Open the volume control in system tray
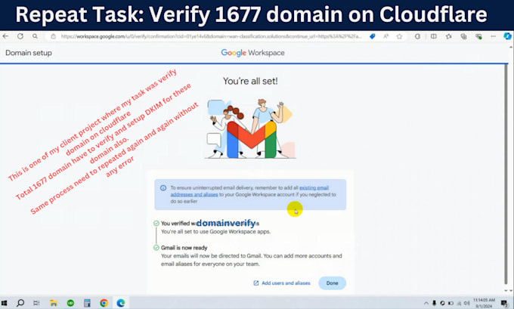Screen dimensions: 514x309 (467, 304)
